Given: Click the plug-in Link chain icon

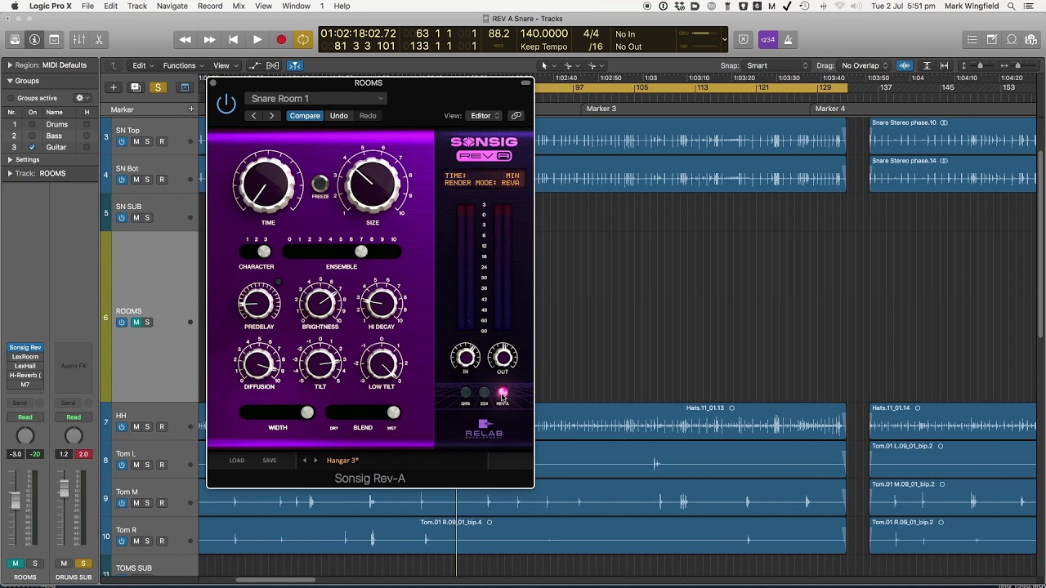Looking at the screenshot, I should (516, 116).
